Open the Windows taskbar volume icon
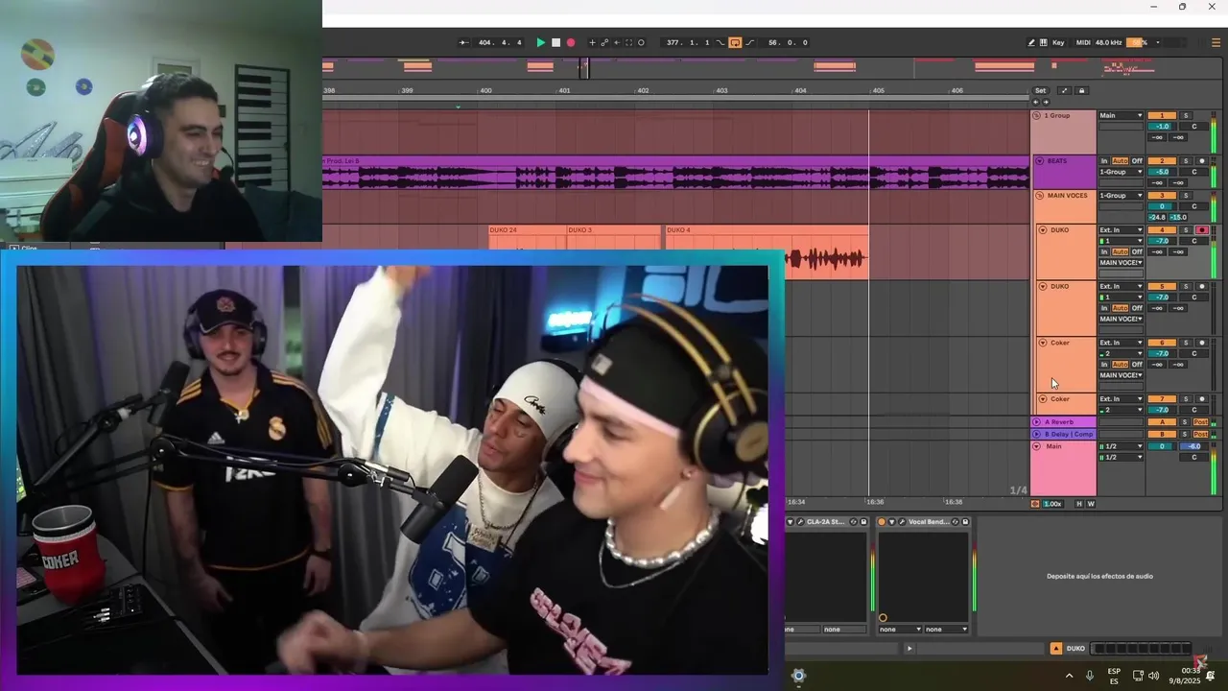Image resolution: width=1228 pixels, height=691 pixels. [x=1153, y=676]
